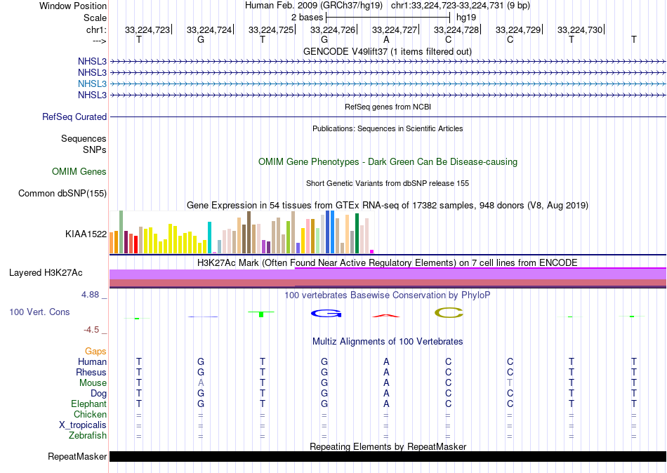The width and height of the screenshot is (667, 473).
Task: Open the Common dbSNP(155) track settings label
Action: tap(62, 193)
